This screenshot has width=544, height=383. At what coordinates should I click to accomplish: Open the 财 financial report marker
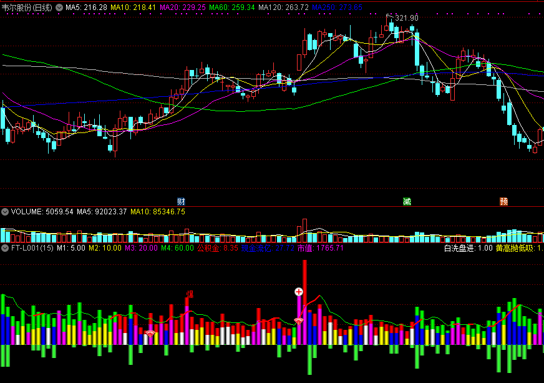coord(181,202)
